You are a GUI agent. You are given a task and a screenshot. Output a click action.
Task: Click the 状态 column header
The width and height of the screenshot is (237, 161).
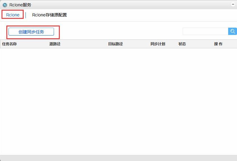point(182,44)
